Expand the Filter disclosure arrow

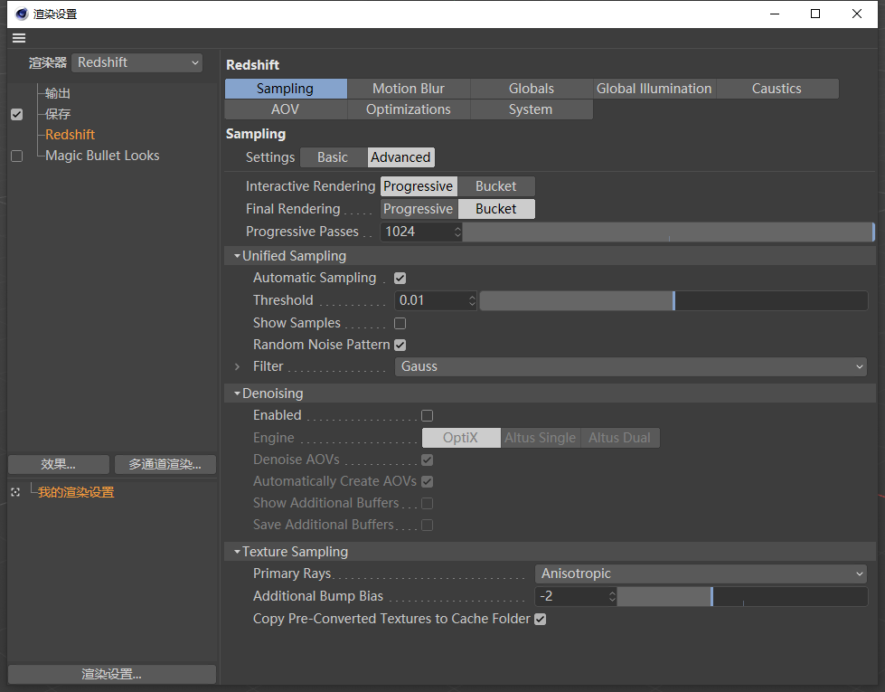point(237,366)
